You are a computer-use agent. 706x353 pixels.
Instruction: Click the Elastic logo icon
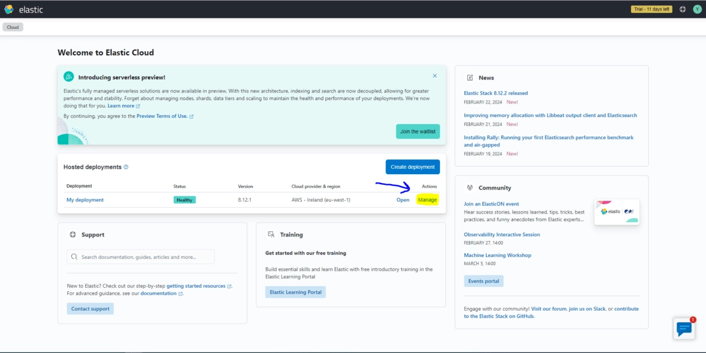tap(9, 9)
